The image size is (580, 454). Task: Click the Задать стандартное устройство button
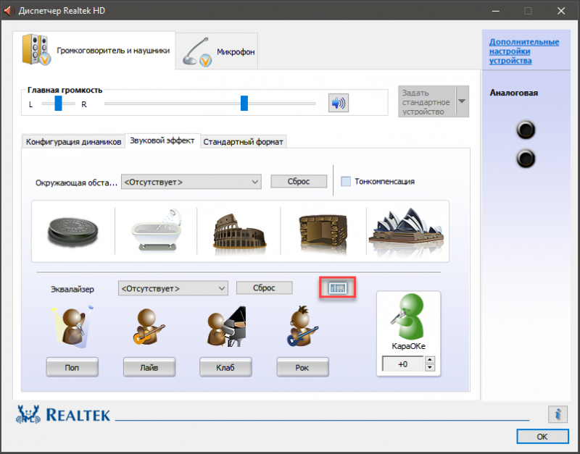point(427,101)
